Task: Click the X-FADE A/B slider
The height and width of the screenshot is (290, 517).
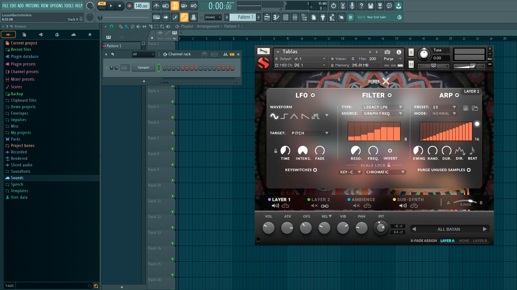Action: click(465, 202)
